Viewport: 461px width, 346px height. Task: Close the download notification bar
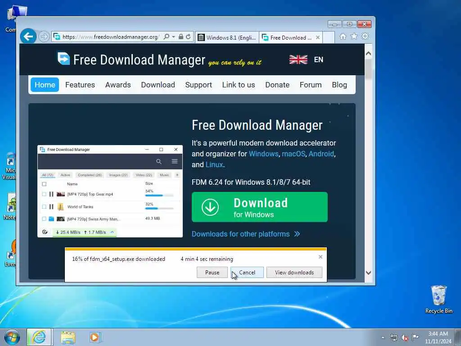click(x=321, y=257)
